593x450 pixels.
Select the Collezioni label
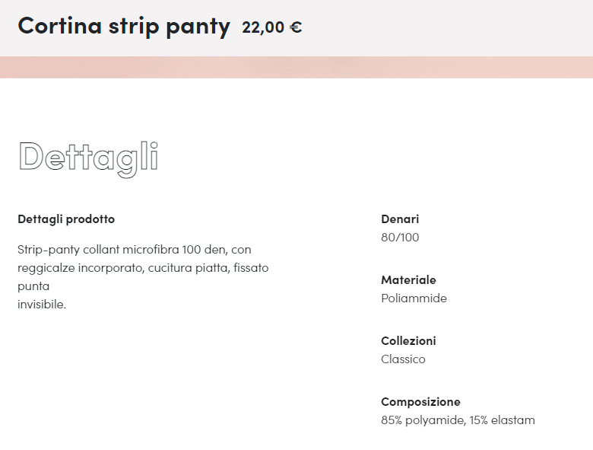pos(408,341)
